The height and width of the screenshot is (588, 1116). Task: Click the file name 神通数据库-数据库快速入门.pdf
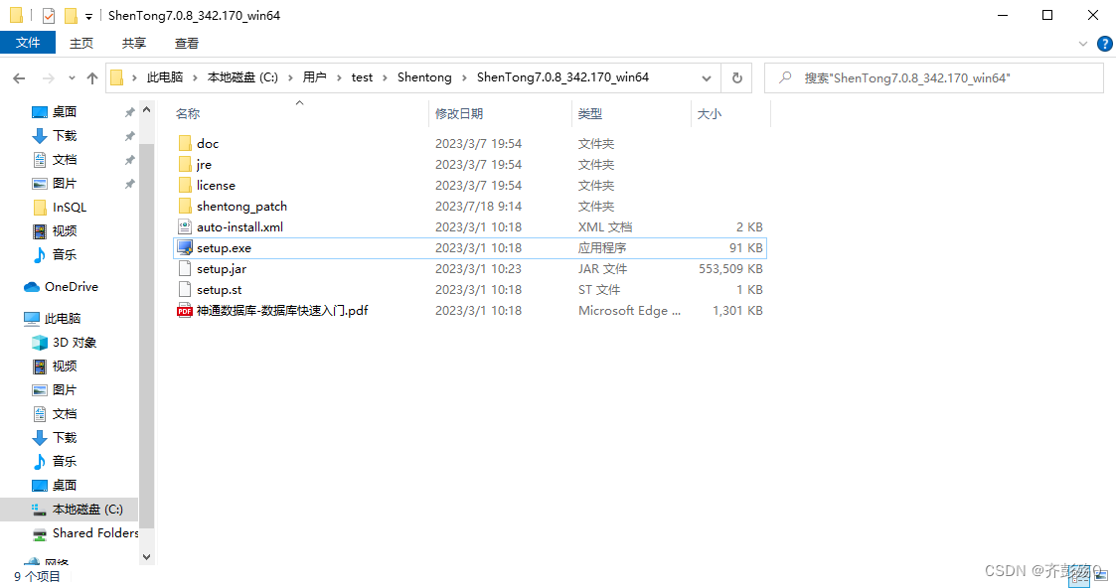click(x=282, y=310)
